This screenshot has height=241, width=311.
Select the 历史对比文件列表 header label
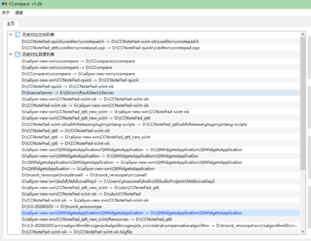pos(38,35)
